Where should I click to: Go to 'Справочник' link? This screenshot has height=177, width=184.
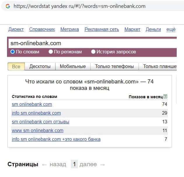42,29
